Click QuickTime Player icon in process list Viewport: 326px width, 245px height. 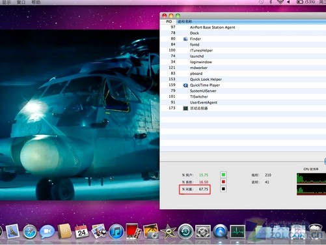[x=185, y=85]
